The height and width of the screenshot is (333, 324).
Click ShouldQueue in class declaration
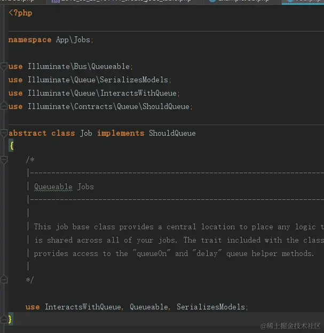click(x=172, y=133)
